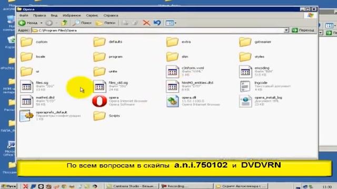Select the opera application icon
Screen dimensions: 337x189
coord(100,101)
